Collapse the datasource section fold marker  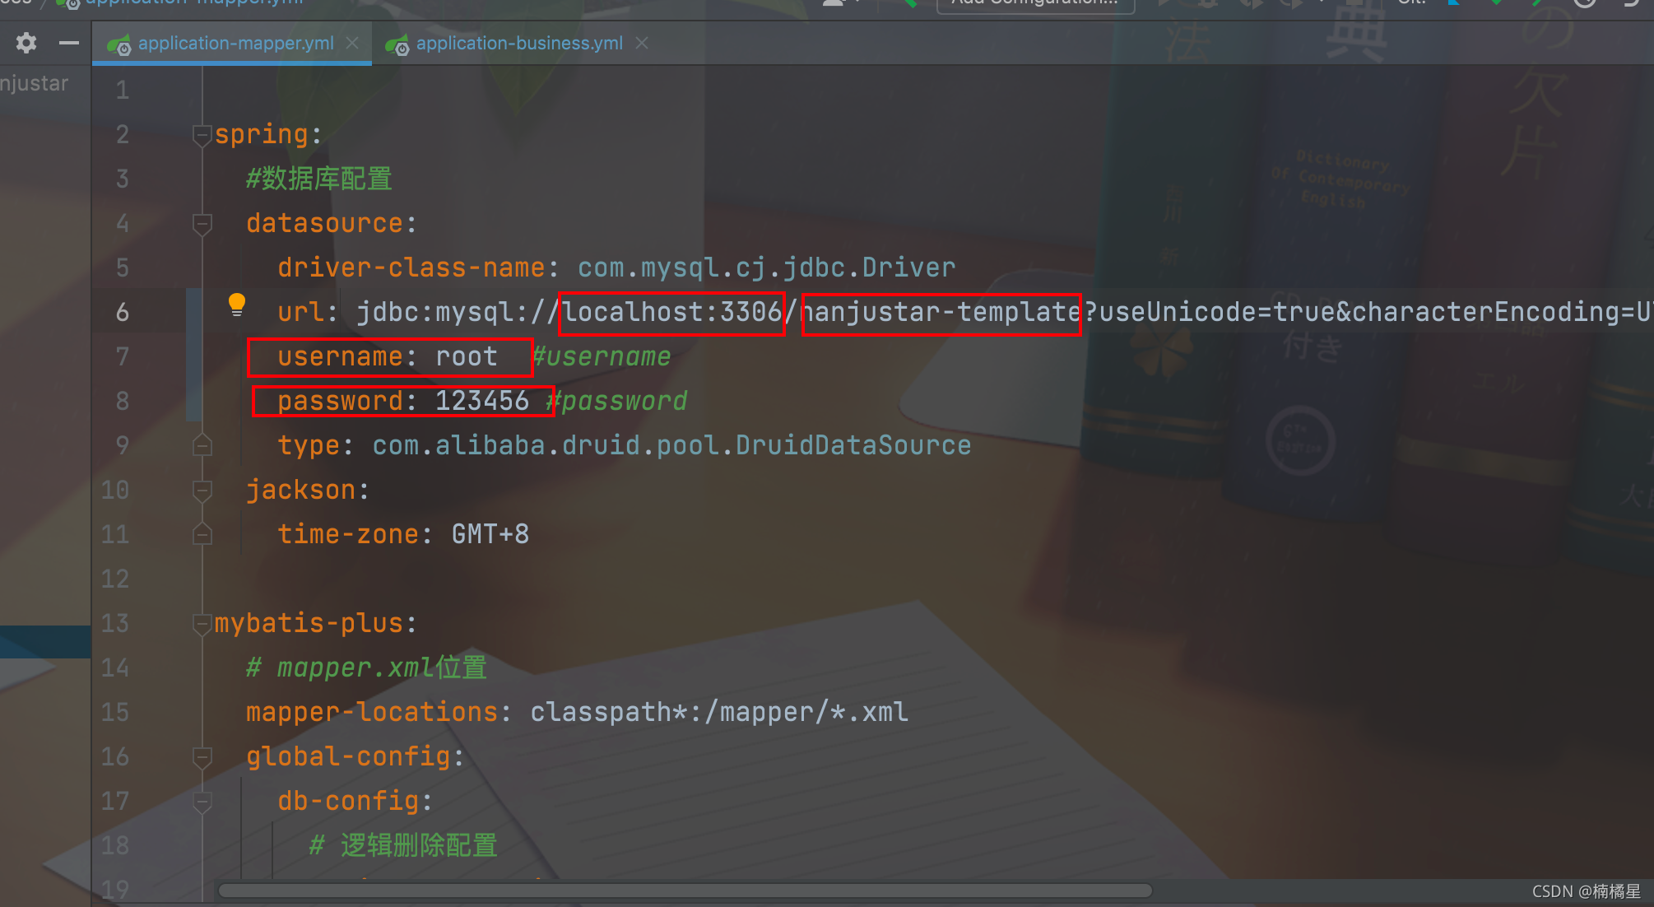tap(202, 224)
